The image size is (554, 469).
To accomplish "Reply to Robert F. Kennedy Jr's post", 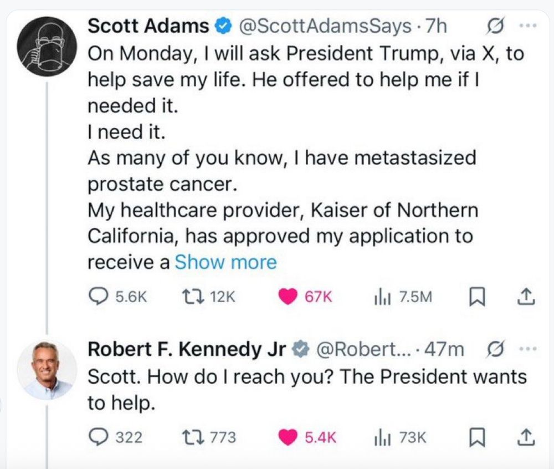I will (98, 438).
